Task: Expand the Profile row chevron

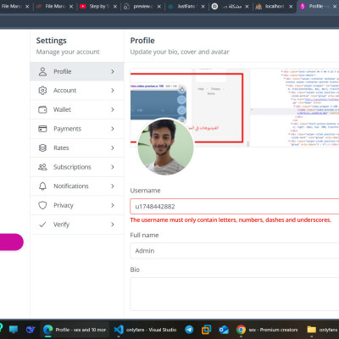Action: click(113, 71)
